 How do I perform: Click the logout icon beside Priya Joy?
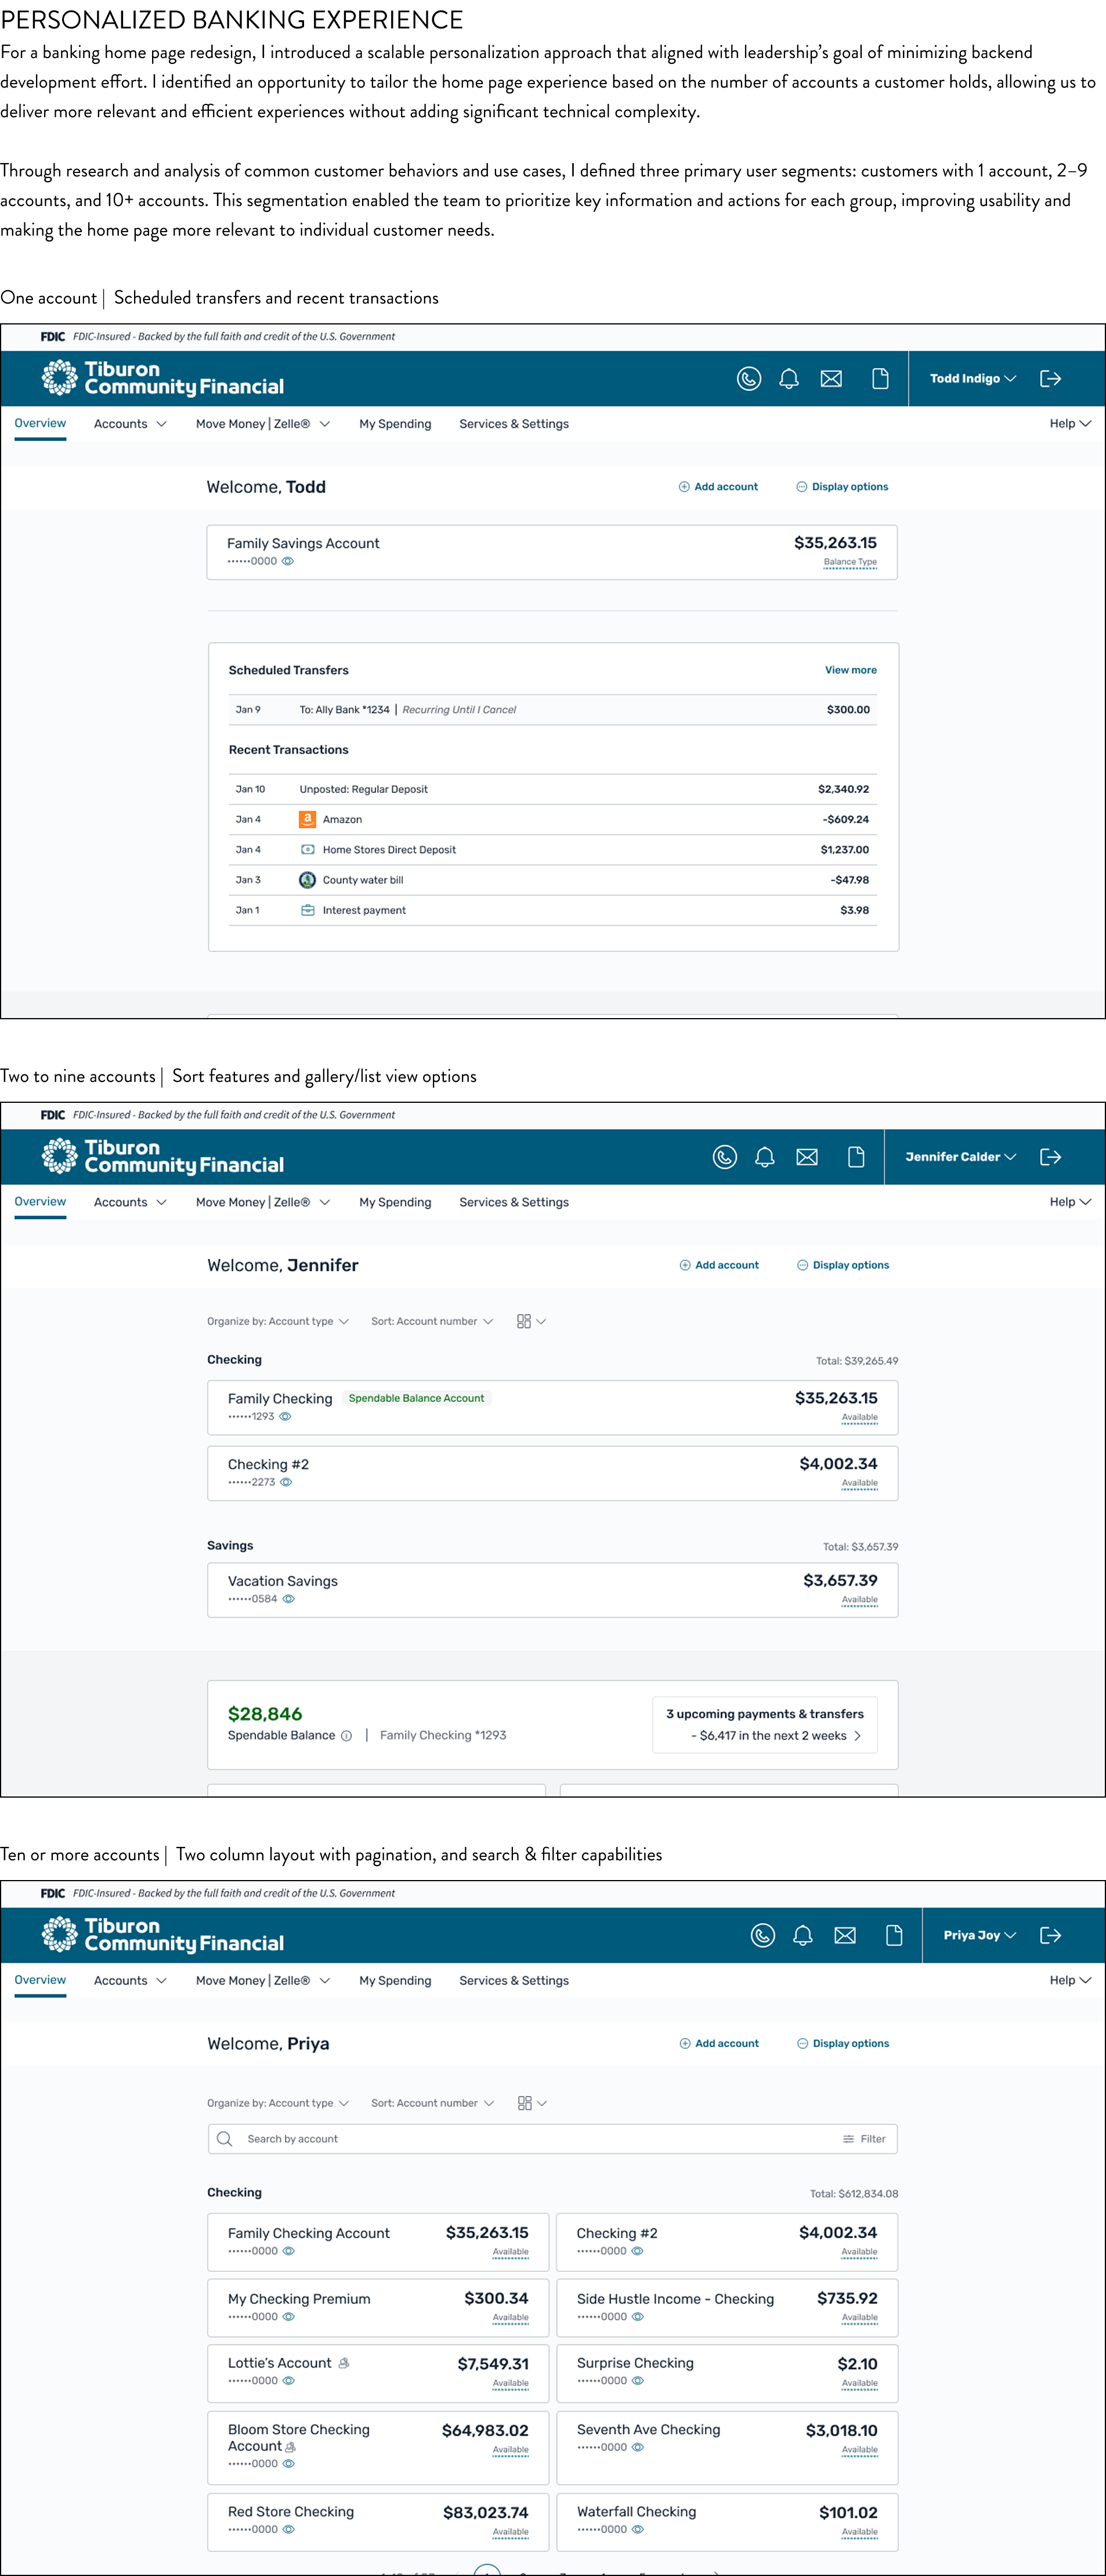(1050, 1935)
